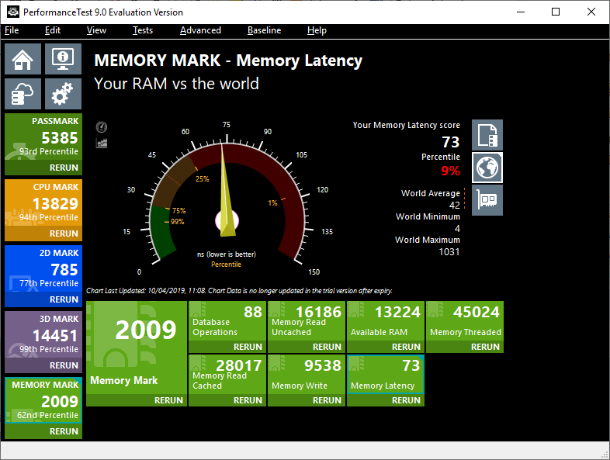Open the Tests menu
Screen dimensions: 610x460
pos(143,30)
